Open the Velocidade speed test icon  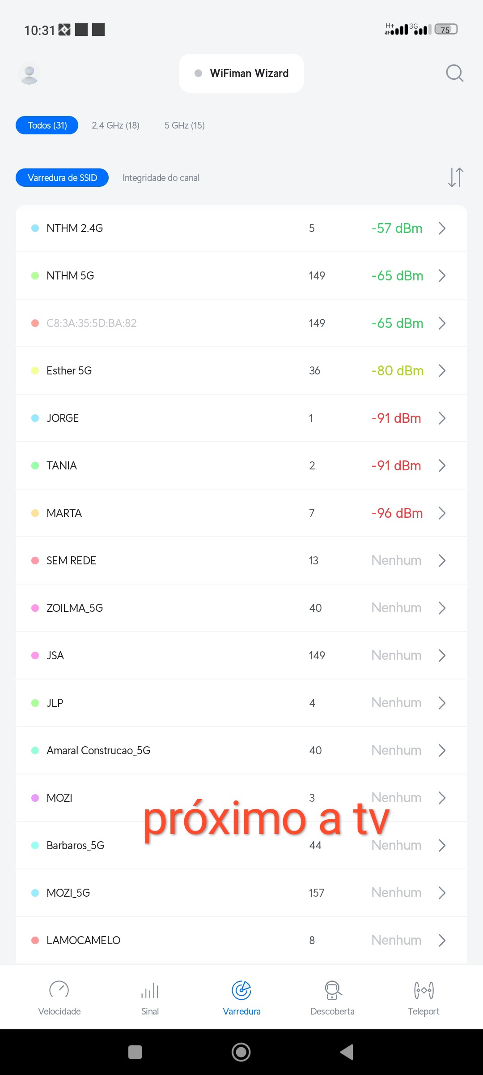pyautogui.click(x=59, y=990)
